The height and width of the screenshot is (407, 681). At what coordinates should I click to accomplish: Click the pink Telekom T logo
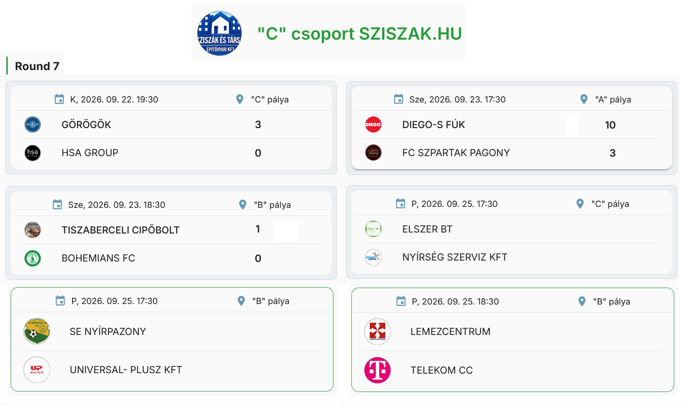click(x=378, y=370)
